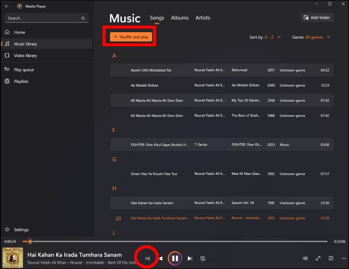This screenshot has height=269, width=349.
Task: Switch to the Artists tab
Action: [203, 18]
